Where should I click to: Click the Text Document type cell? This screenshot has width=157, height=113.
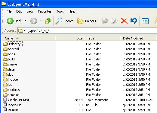coord(97,100)
